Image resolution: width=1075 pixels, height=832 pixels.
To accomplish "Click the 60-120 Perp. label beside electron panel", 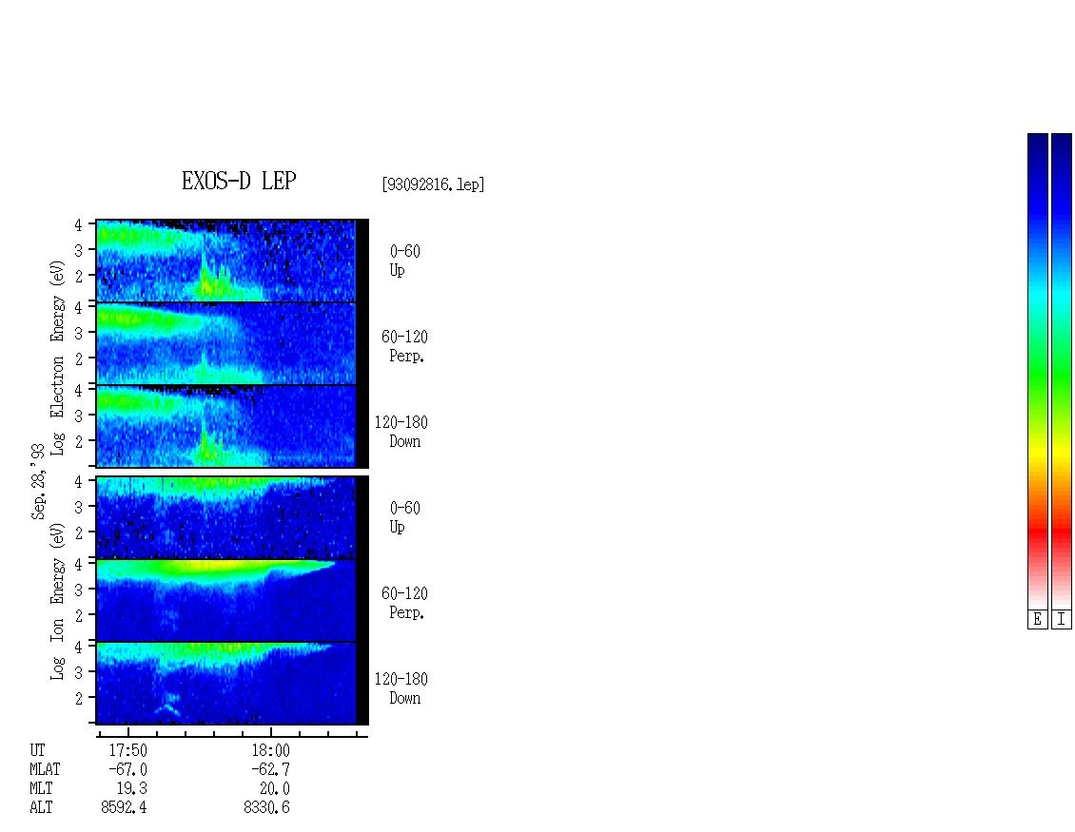I will [404, 347].
